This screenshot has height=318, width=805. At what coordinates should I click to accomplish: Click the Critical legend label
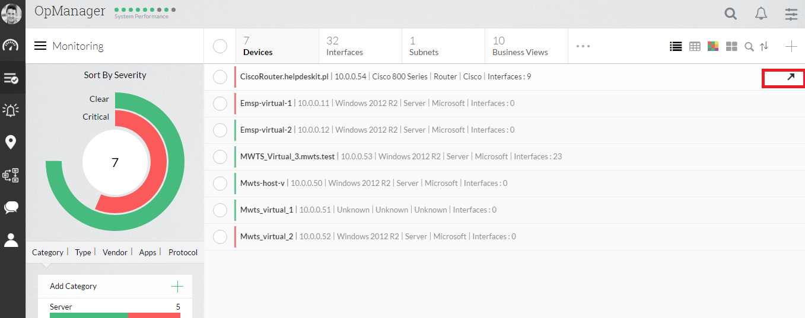[96, 117]
